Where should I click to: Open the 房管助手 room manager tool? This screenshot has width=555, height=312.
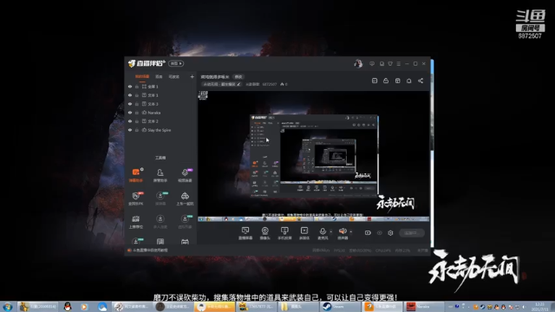[x=160, y=175]
